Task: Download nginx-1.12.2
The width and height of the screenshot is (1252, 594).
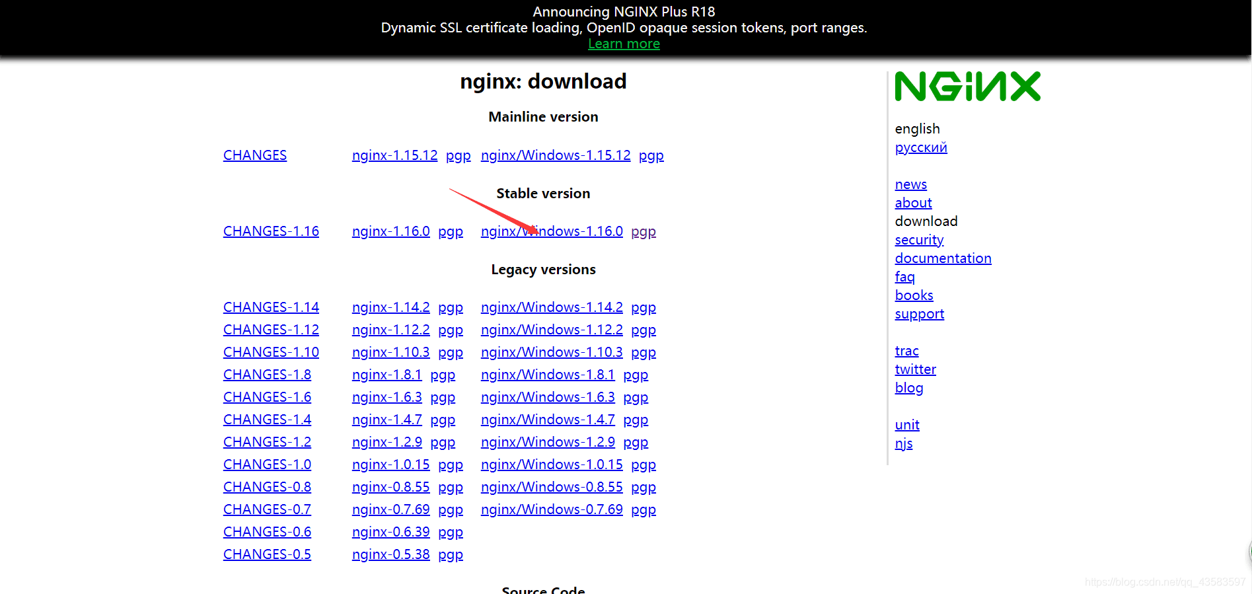Action: coord(390,330)
